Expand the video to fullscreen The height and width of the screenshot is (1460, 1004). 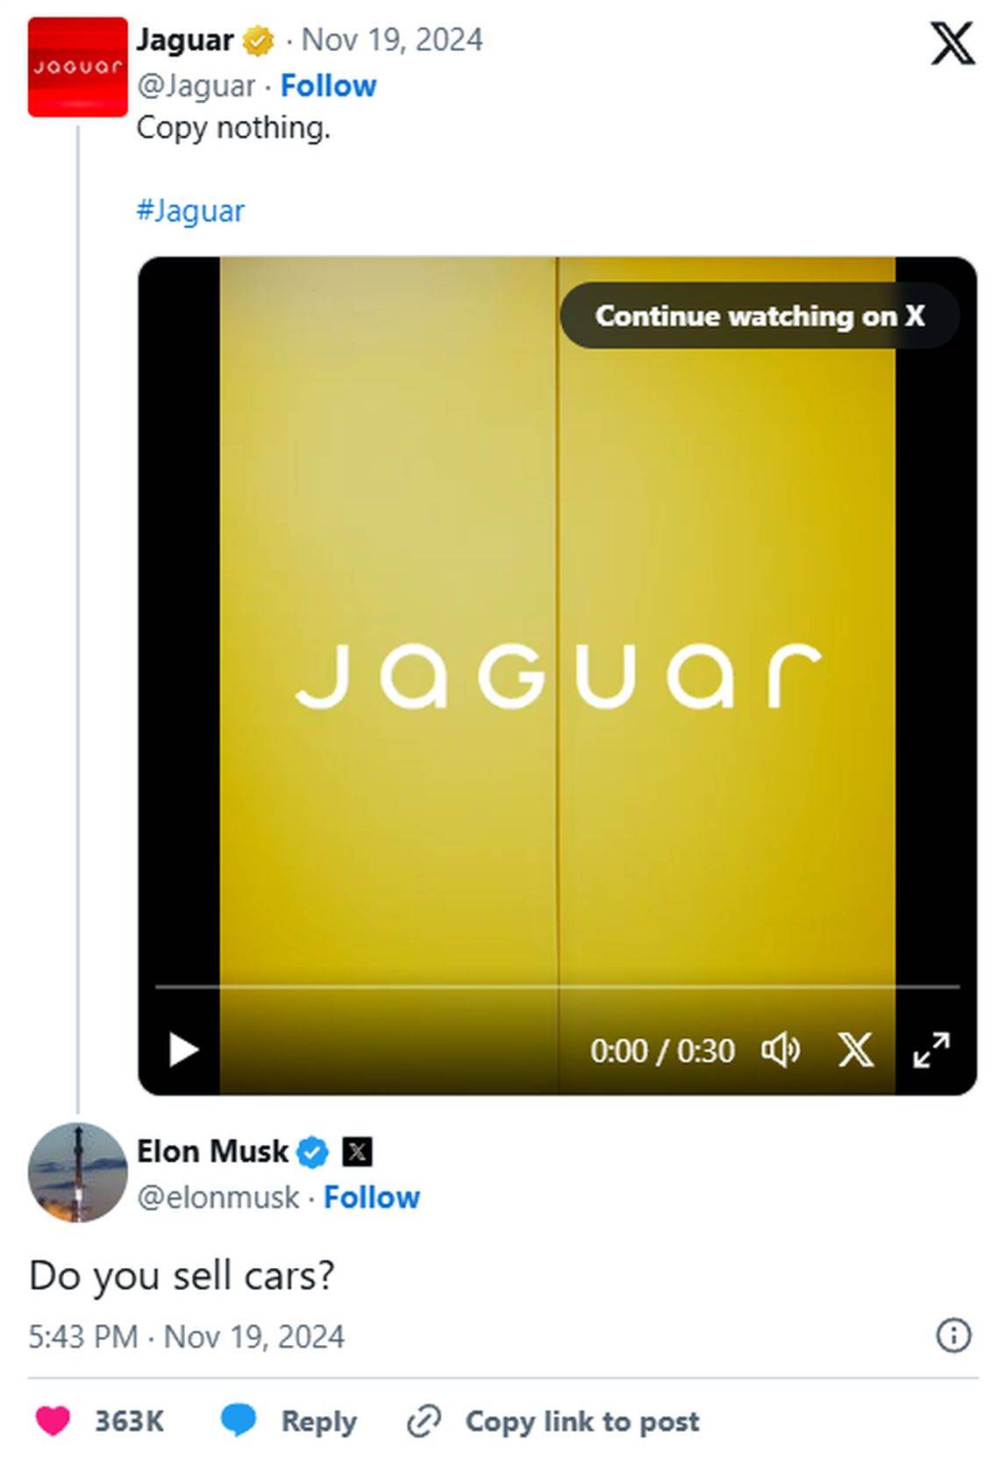pos(931,1050)
